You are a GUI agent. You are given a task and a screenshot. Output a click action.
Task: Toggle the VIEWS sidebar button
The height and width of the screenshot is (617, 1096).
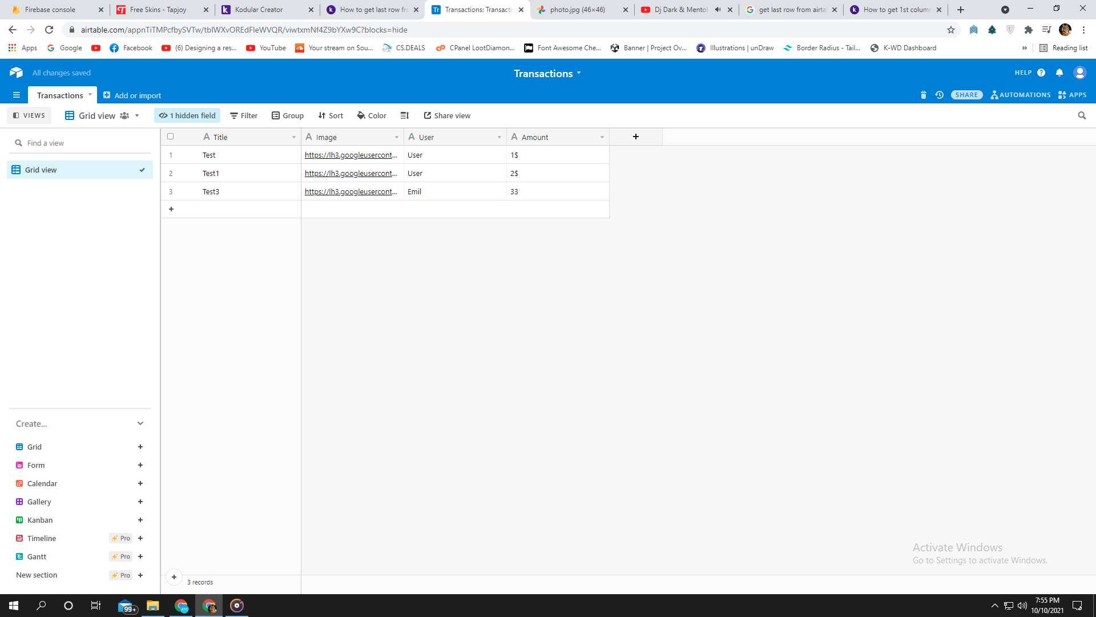point(29,115)
